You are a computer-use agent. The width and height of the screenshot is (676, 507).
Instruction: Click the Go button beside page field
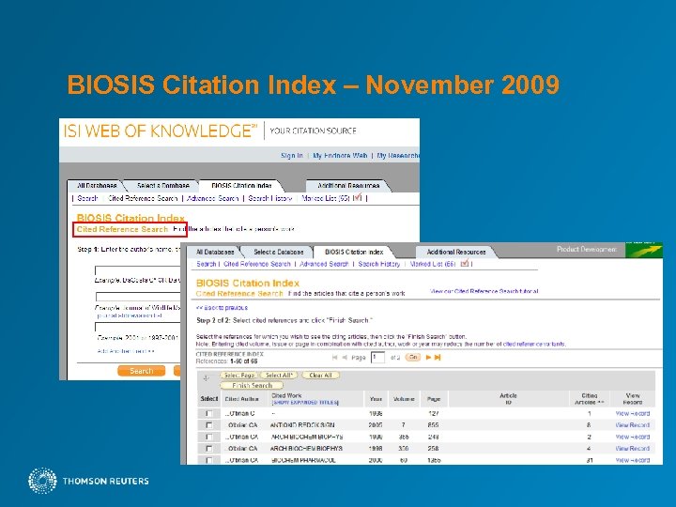412,357
